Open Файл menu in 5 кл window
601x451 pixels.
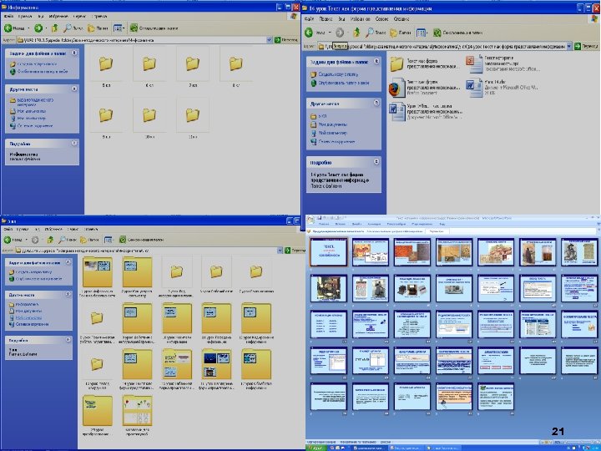point(8,229)
